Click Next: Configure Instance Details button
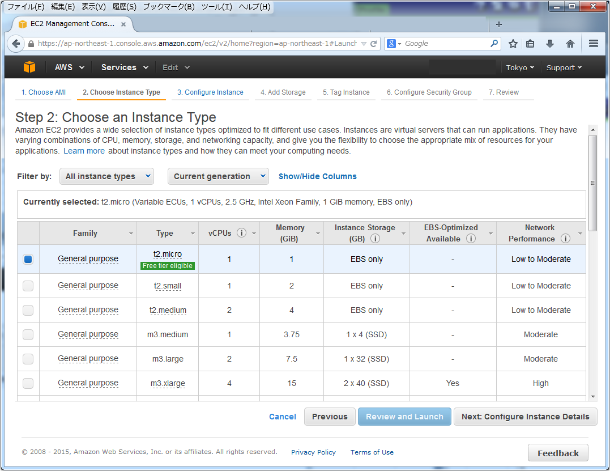This screenshot has width=610, height=471. pos(525,417)
